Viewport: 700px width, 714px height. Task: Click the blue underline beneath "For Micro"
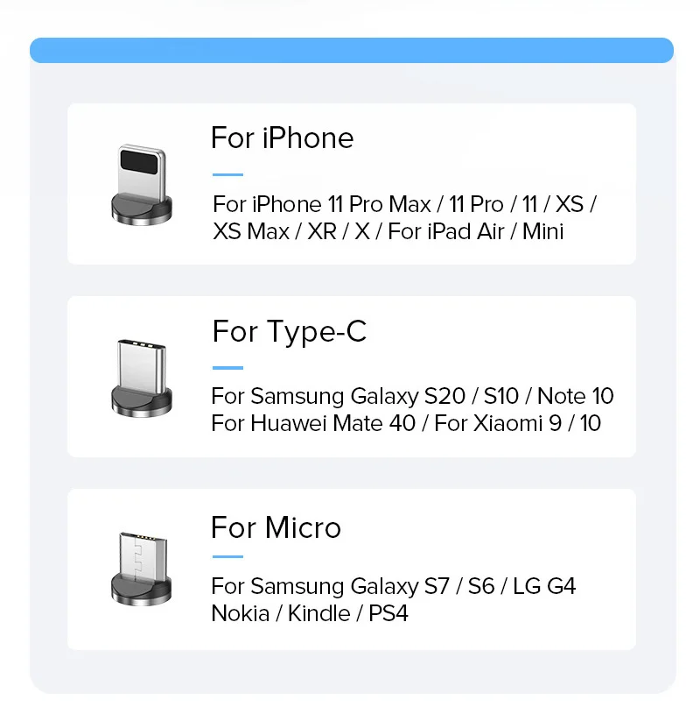click(227, 556)
